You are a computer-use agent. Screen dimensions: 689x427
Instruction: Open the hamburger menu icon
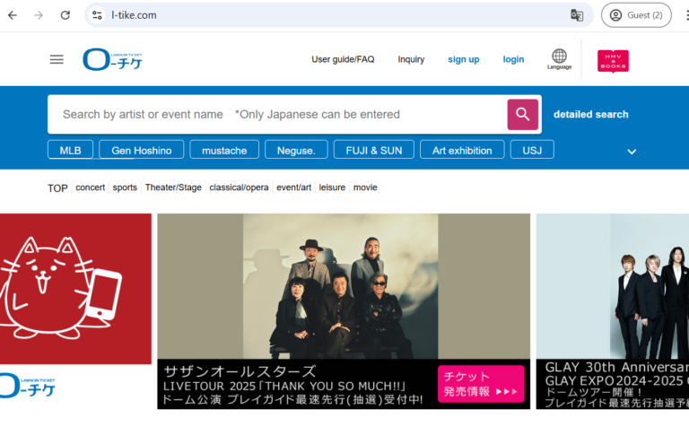[x=57, y=59]
